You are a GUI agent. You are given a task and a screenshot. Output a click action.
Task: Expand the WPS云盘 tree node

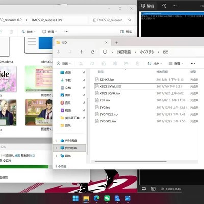click(x=57, y=141)
